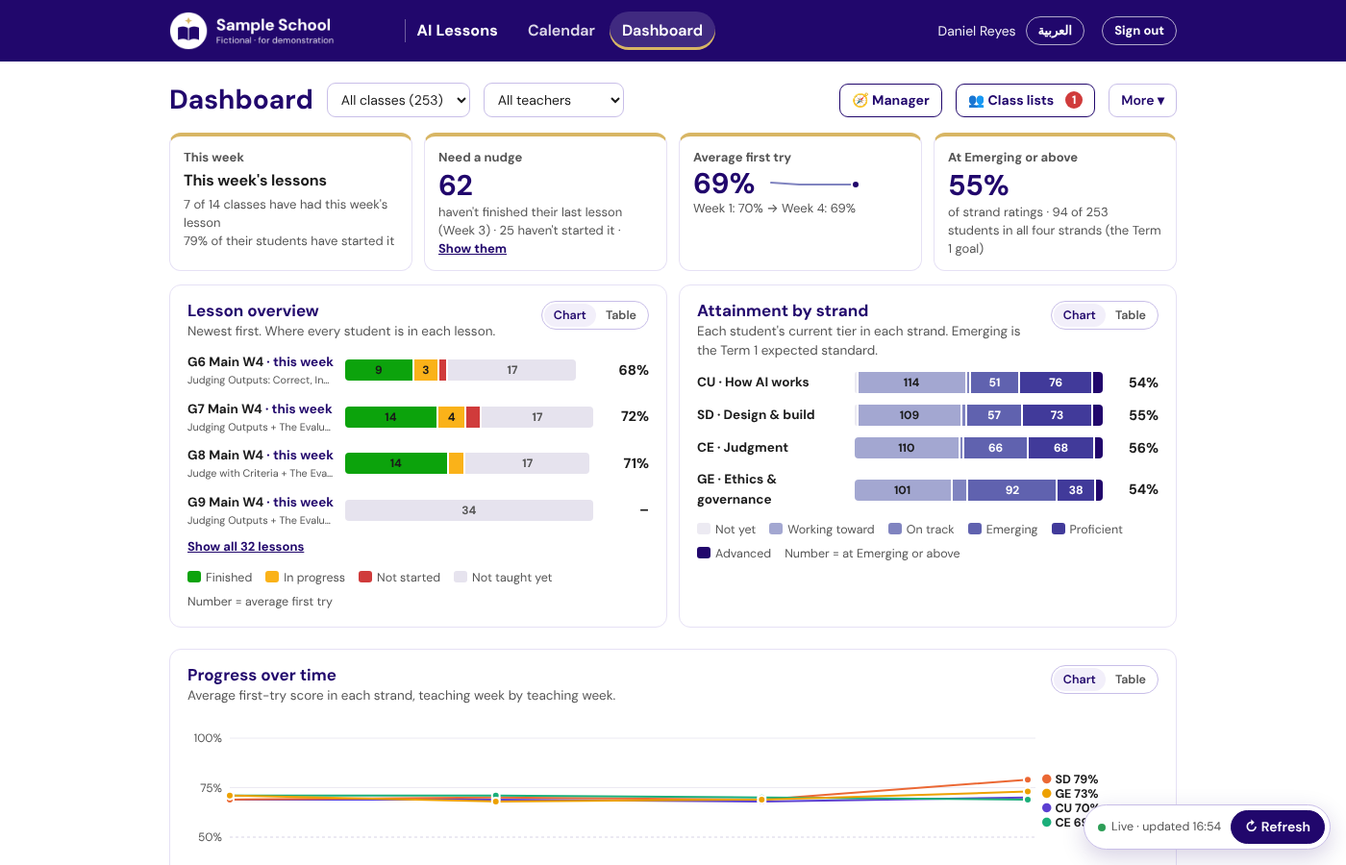Image resolution: width=1346 pixels, height=865 pixels.
Task: Click the green Live status dot
Action: (x=1102, y=827)
